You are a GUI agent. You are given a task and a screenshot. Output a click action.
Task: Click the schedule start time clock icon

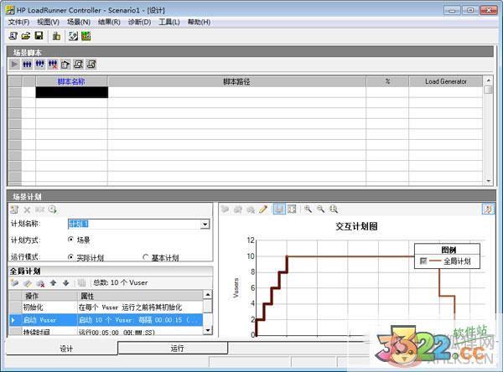coord(52,209)
